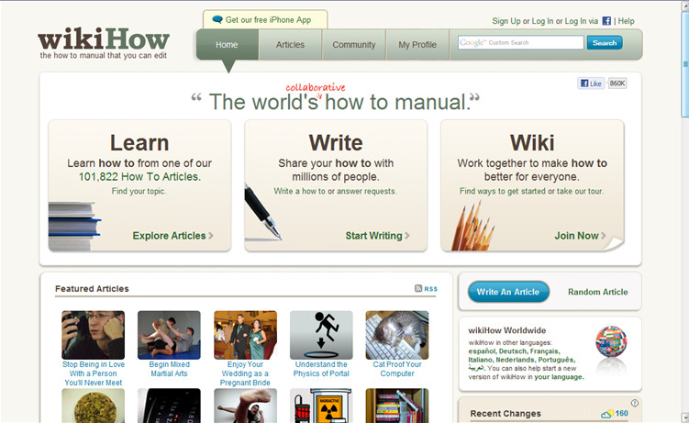Click the weather icon beside 160

click(606, 413)
